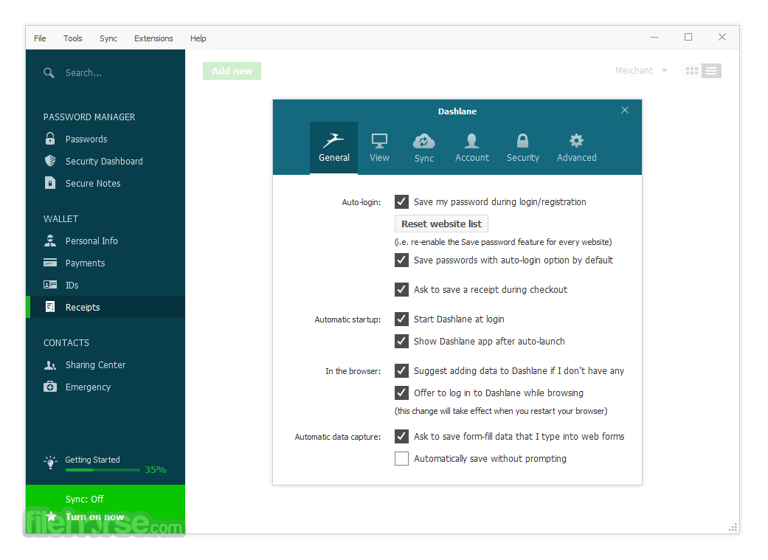
Task: Click the Secure Notes document icon
Action: tap(50, 183)
